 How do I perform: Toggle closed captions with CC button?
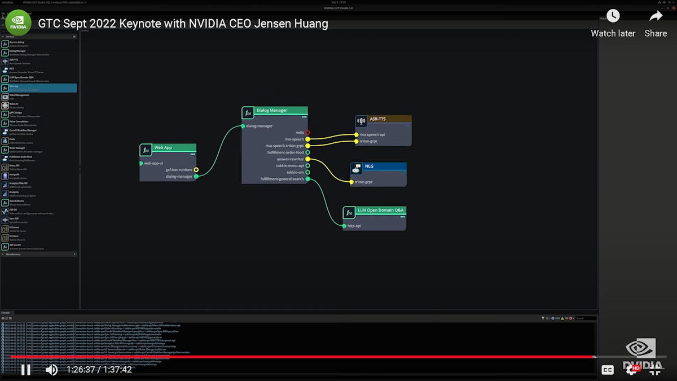(608, 370)
